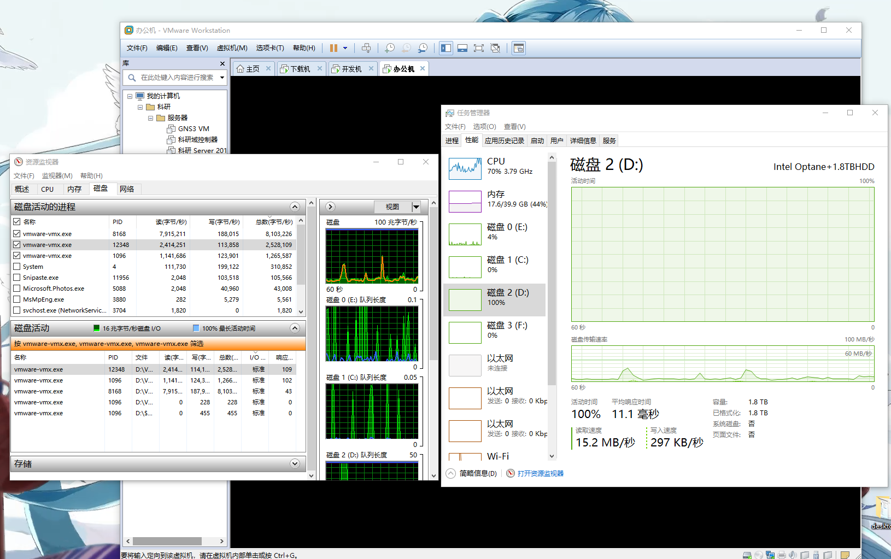Open the snapshot manager
891x559 pixels.
[x=423, y=48]
